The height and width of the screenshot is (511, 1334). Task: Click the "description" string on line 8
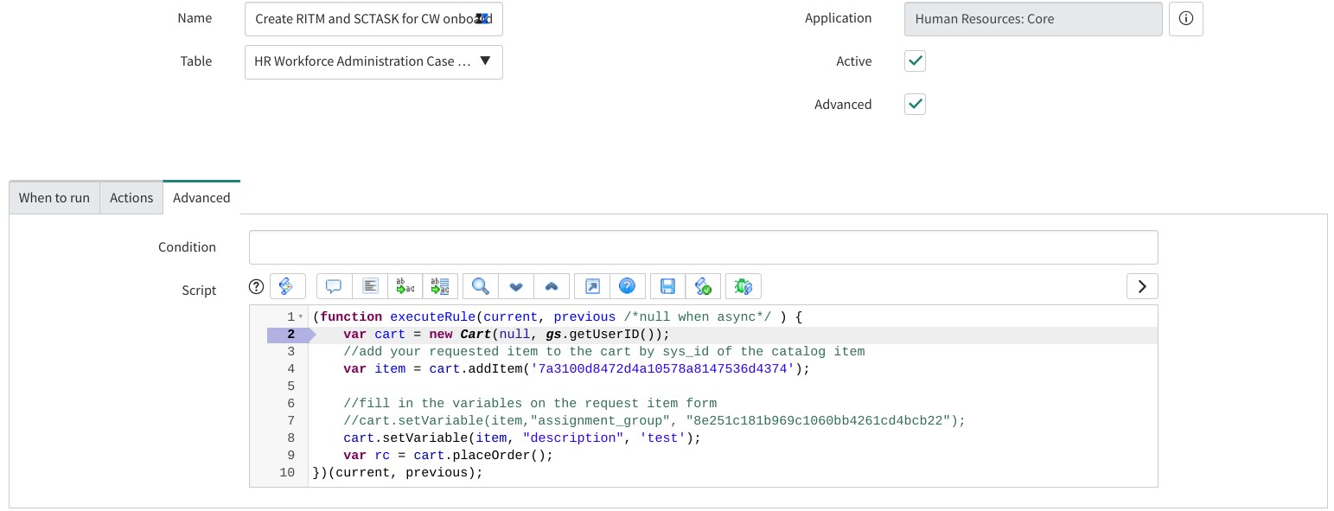coord(571,438)
